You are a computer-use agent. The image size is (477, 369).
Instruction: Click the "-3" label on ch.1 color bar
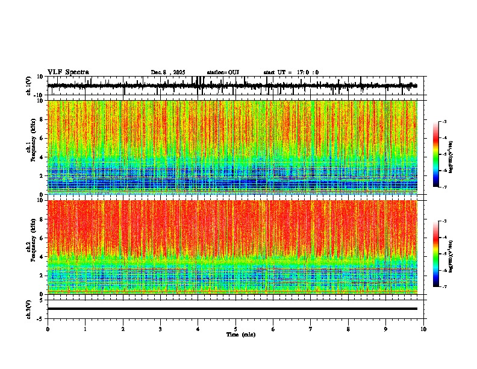(444, 121)
